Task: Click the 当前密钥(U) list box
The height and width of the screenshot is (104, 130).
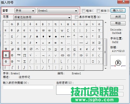Action: tap(76, 90)
